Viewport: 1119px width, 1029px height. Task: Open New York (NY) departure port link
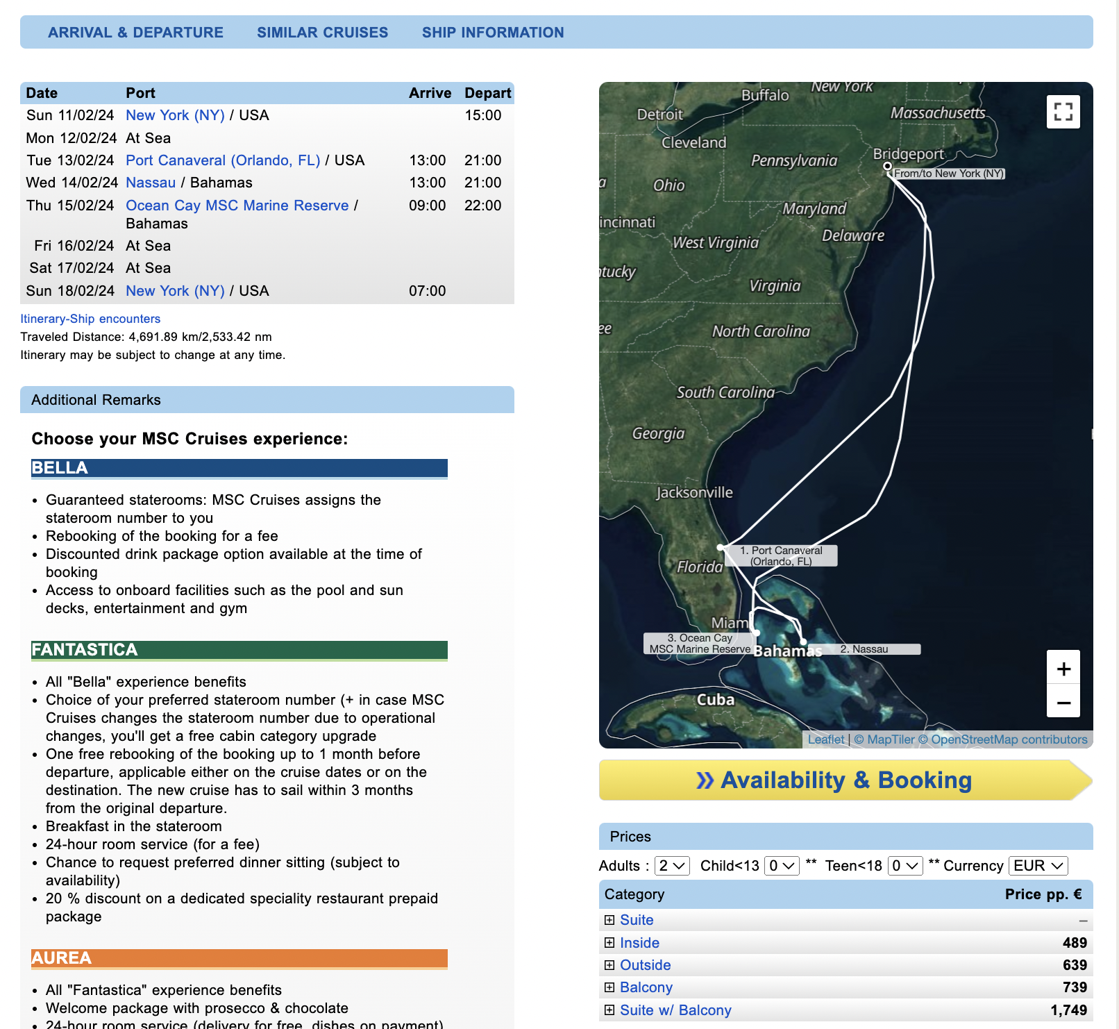tap(175, 115)
